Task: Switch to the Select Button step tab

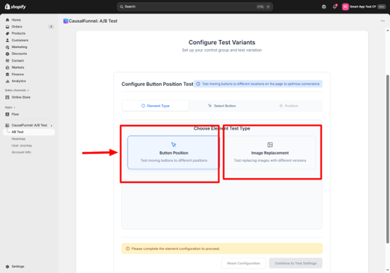Action: coord(222,106)
